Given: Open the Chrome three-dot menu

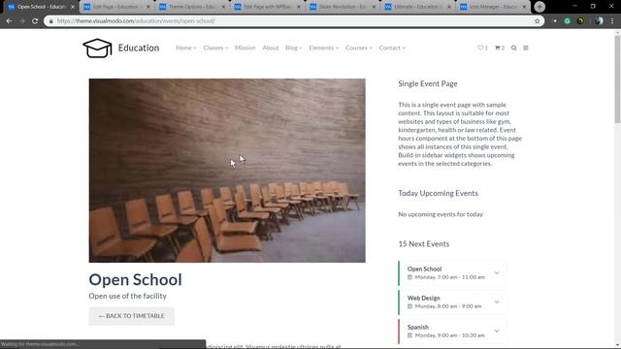Looking at the screenshot, I should click(x=612, y=21).
